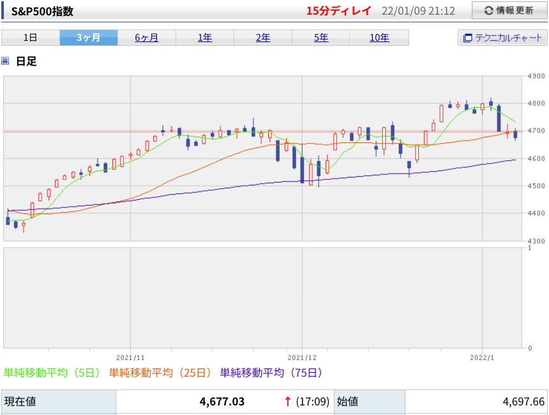Click the 単純移動平均（5日） legend label
549x415 pixels.
tap(52, 372)
